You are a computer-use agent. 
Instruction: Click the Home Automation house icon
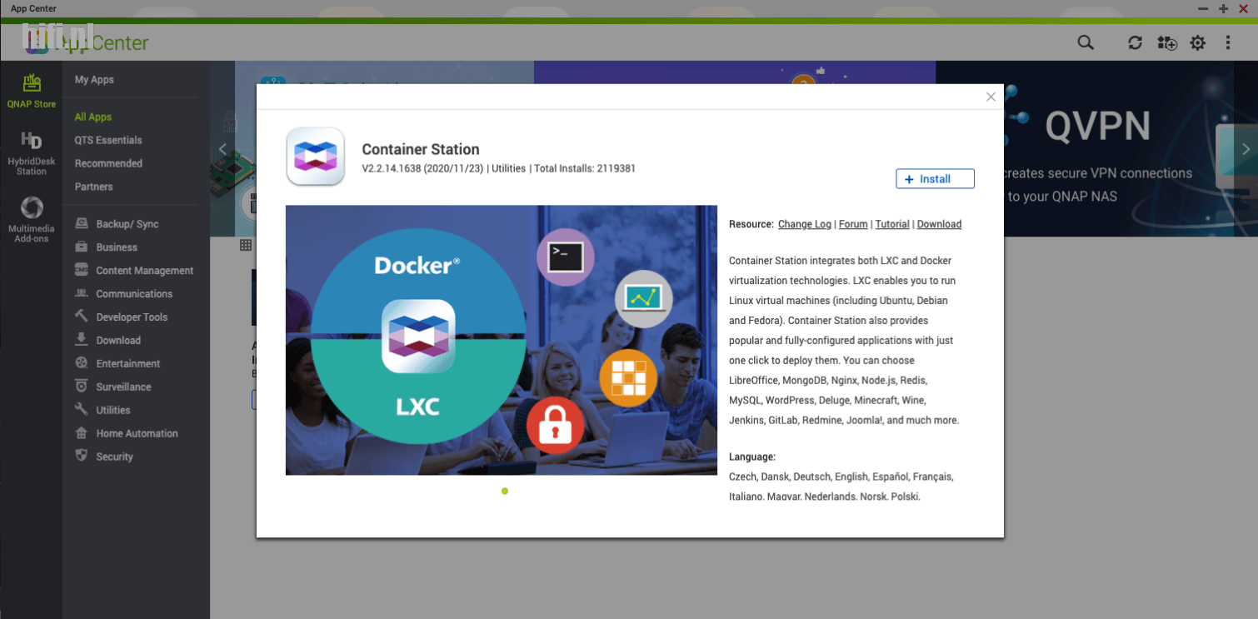point(82,432)
